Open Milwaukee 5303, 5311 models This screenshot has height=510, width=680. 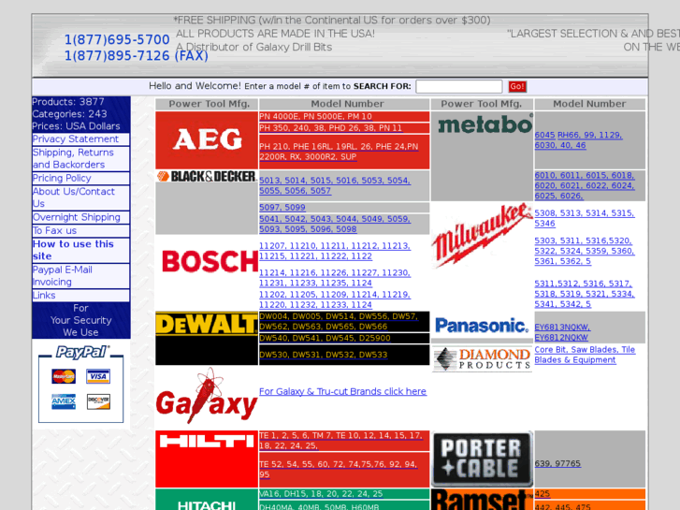pos(585,251)
